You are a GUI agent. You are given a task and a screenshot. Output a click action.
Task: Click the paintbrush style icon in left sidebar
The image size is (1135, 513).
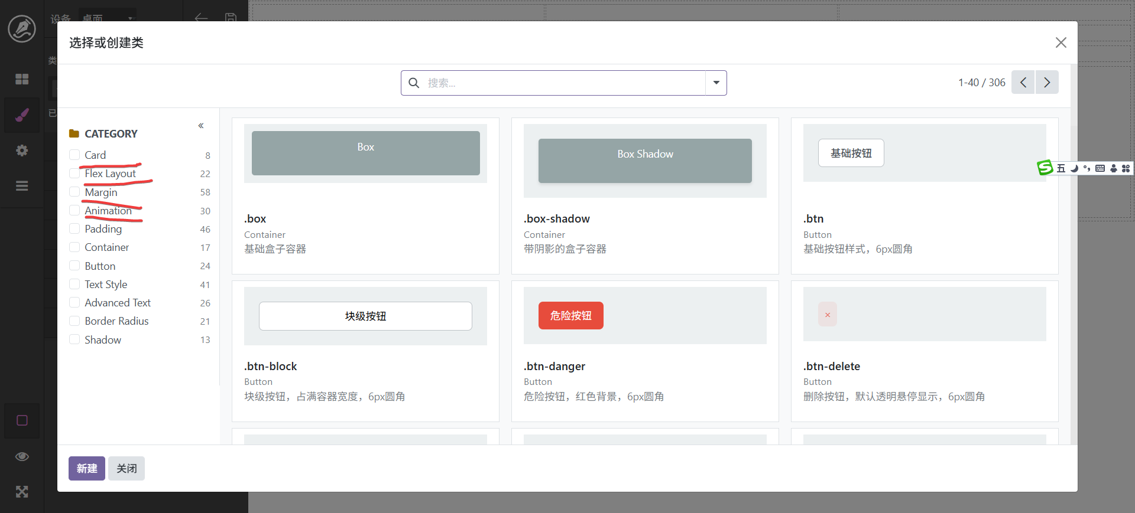[x=22, y=115]
